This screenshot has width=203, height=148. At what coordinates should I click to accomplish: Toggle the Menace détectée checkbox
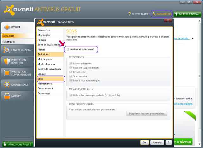tap(71, 63)
